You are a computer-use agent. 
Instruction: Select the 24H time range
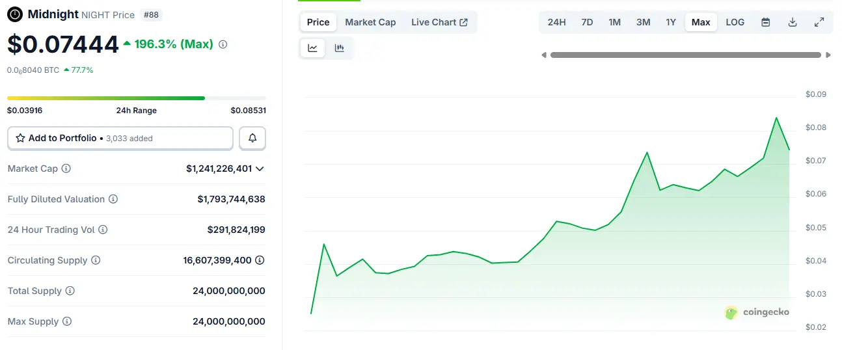(556, 22)
